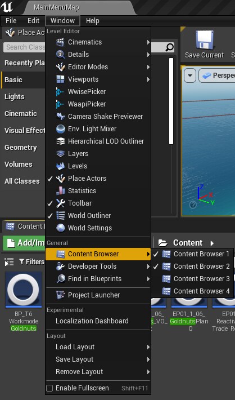Toggle off Content Browser 2

pyautogui.click(x=192, y=266)
